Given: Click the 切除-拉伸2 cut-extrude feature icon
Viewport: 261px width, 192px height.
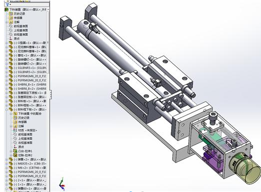Looking at the screenshot, I should [x=15, y=155].
